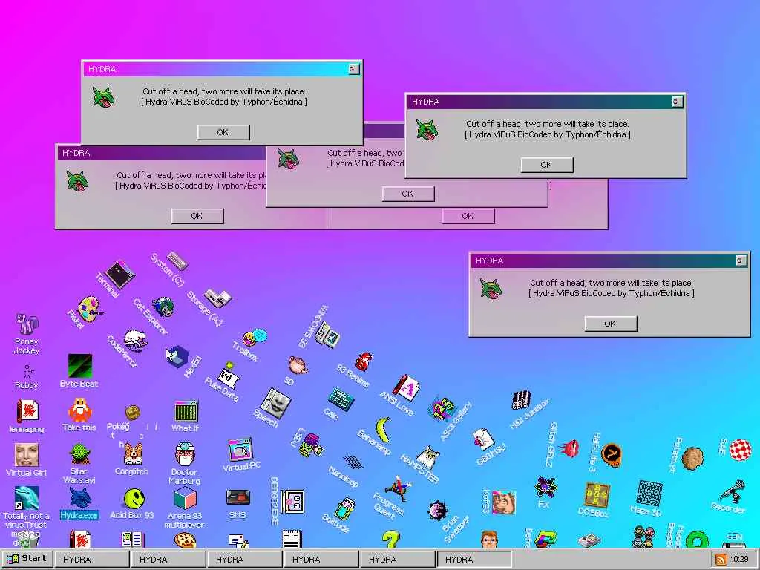
Task: Open the 93 Realms red creature icon
Action: tap(364, 361)
